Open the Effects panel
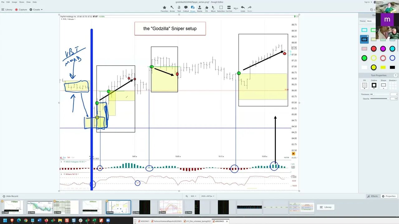Viewport: 399px width, 224px height. pyautogui.click(x=373, y=196)
